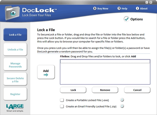Click the exclamation About icon

point(137,9)
